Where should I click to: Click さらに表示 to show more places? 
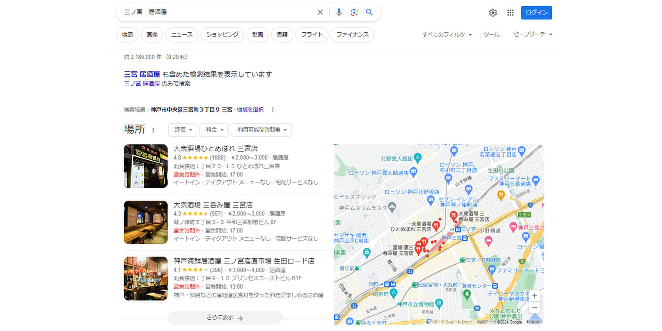pyautogui.click(x=225, y=318)
